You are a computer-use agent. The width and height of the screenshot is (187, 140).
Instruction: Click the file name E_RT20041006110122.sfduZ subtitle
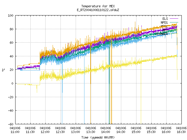[98, 10]
